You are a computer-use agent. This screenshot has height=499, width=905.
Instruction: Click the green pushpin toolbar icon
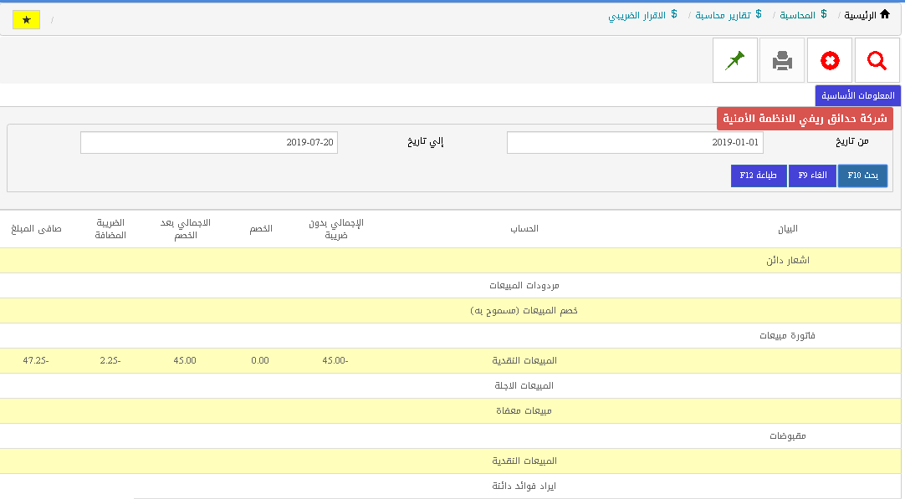point(735,60)
